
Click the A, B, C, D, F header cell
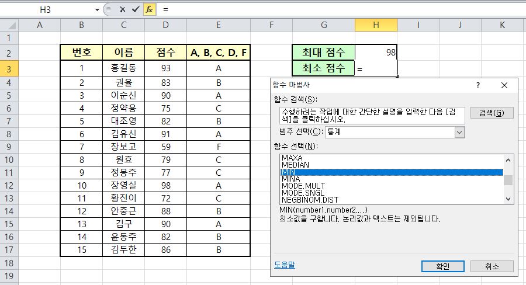pyautogui.click(x=219, y=53)
